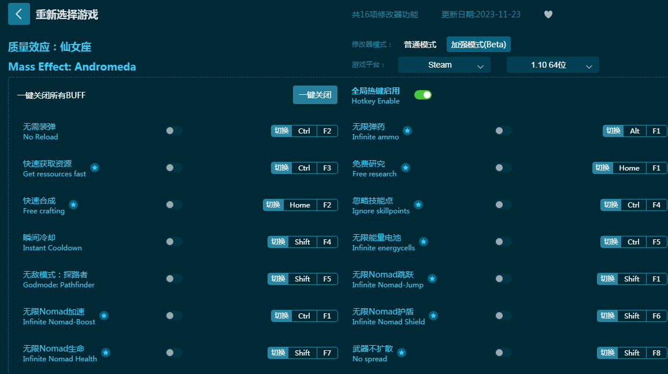
Task: Click Home modifier key for Free crafting
Action: point(300,205)
